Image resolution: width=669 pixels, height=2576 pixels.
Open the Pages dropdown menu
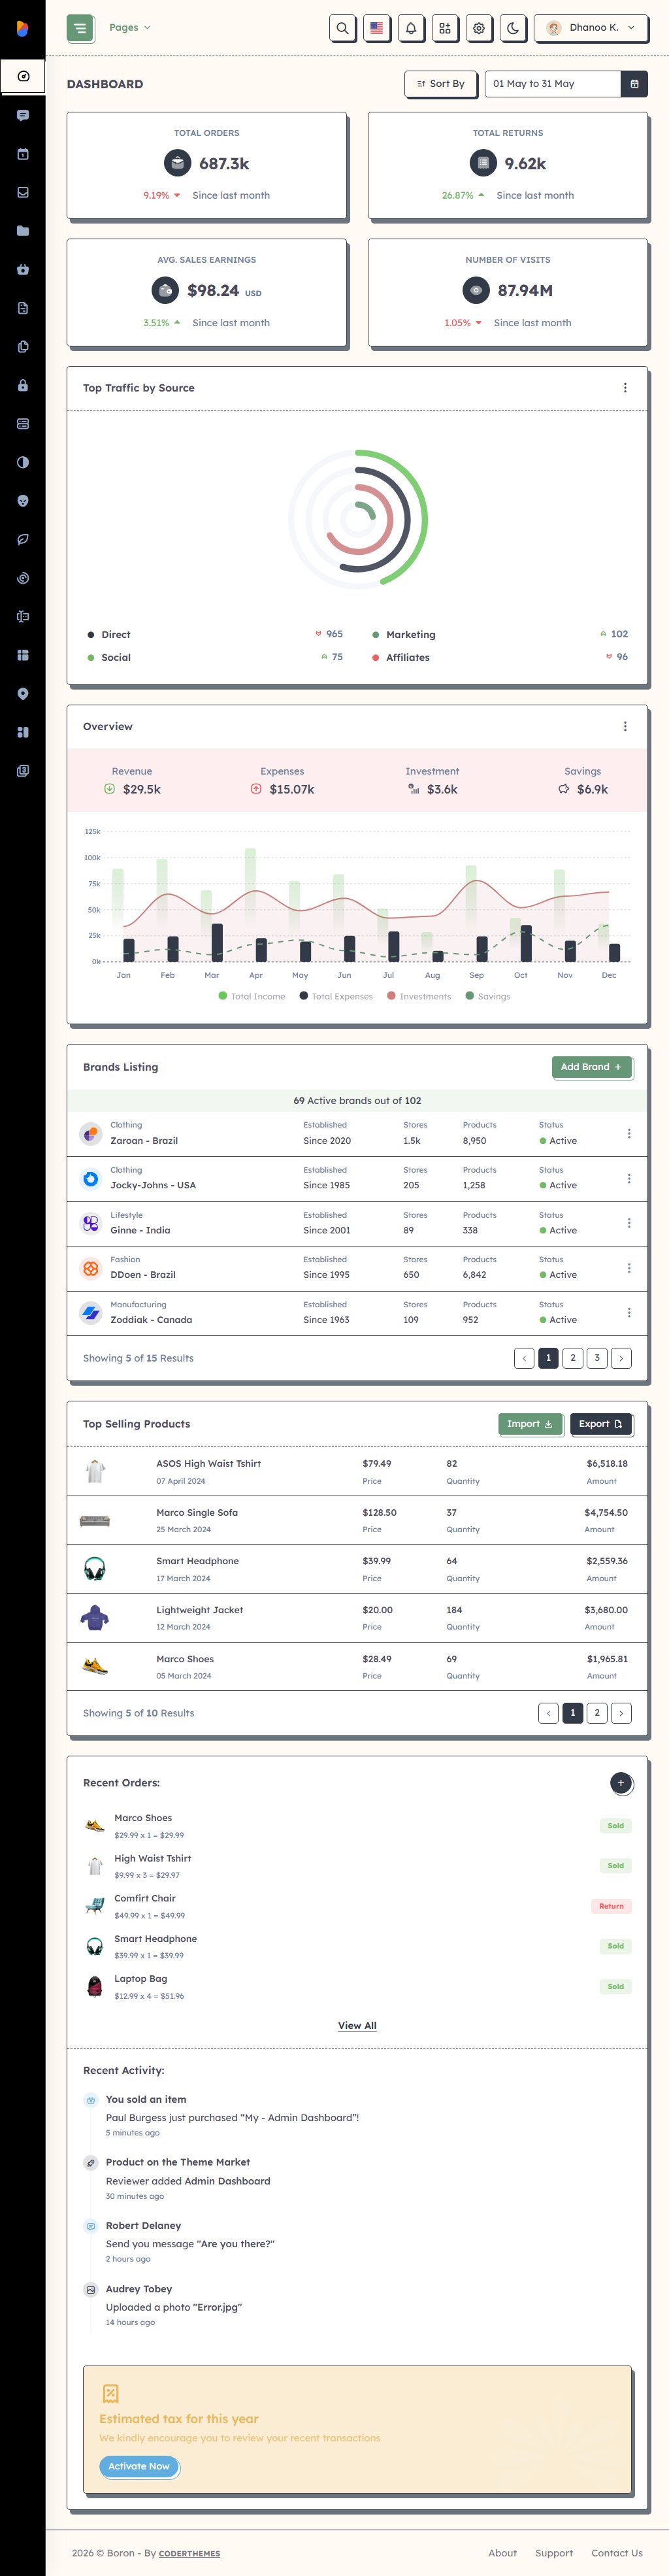130,28
